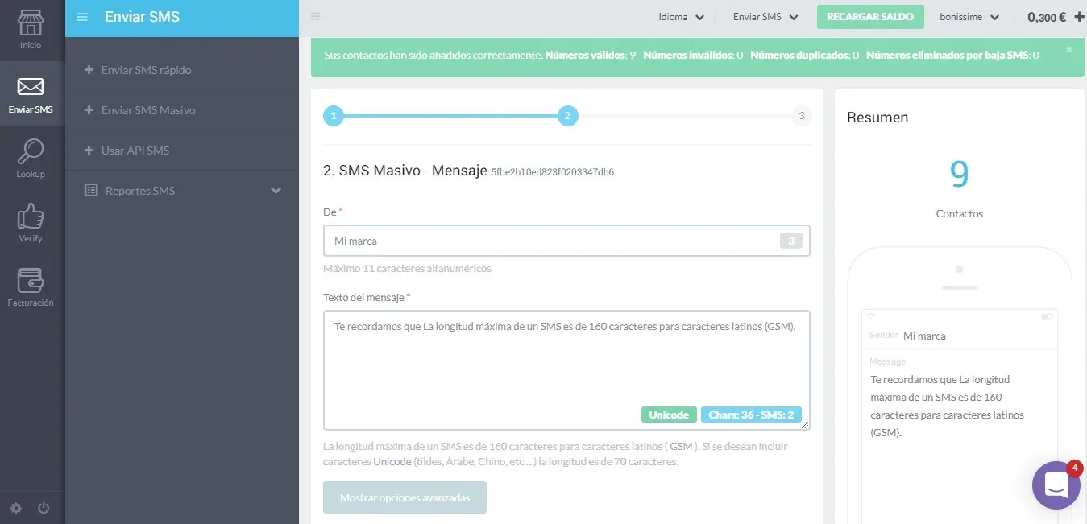
Task: Open the Idioma language dropdown
Action: point(681,17)
